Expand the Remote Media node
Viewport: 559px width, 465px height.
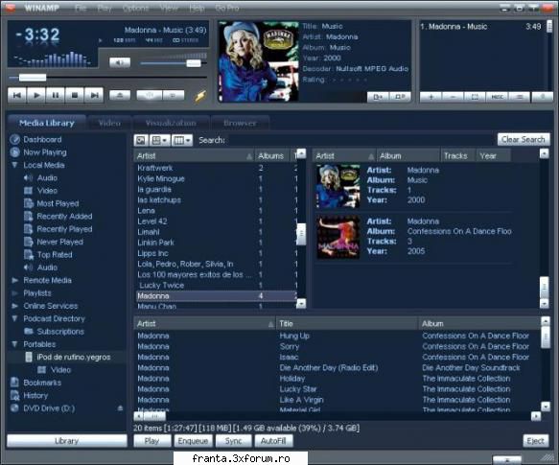(14, 281)
